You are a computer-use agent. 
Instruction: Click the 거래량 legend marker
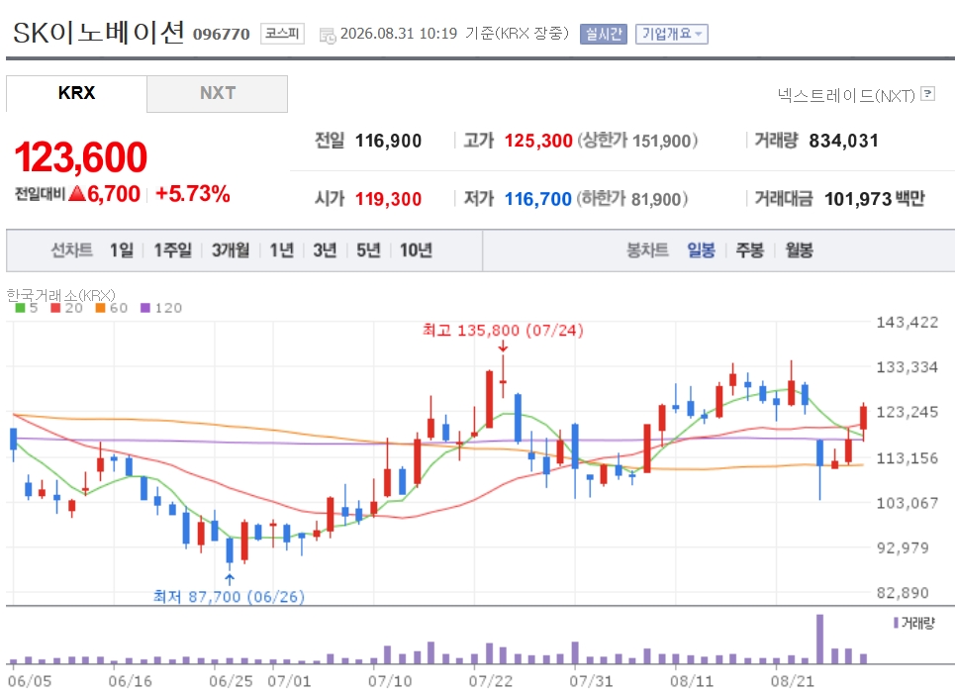(896, 623)
